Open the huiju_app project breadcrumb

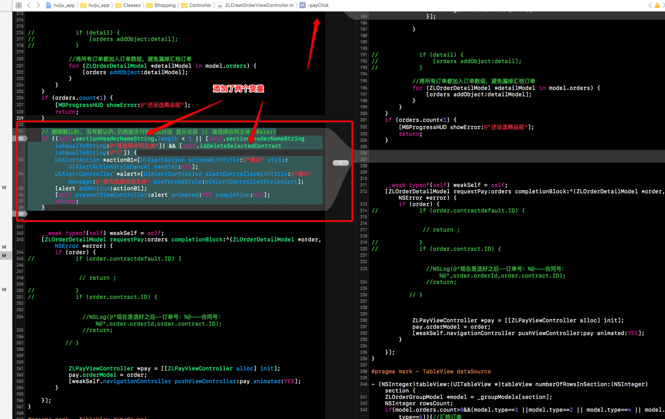[60, 5]
